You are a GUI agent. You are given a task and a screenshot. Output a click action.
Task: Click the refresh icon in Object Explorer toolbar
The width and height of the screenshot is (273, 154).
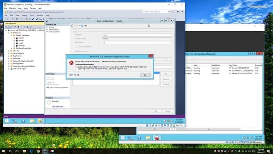coord(27,27)
